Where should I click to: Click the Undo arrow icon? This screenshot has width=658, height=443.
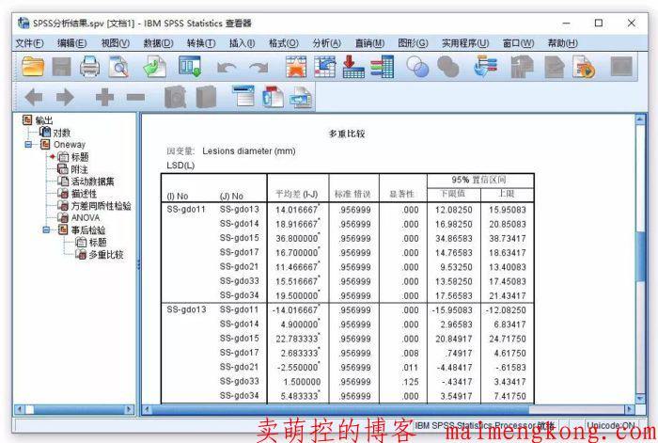click(227, 67)
